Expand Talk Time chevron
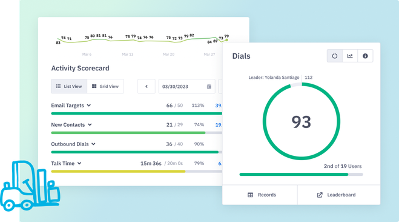Screen dimensions: 399x222 point(79,163)
